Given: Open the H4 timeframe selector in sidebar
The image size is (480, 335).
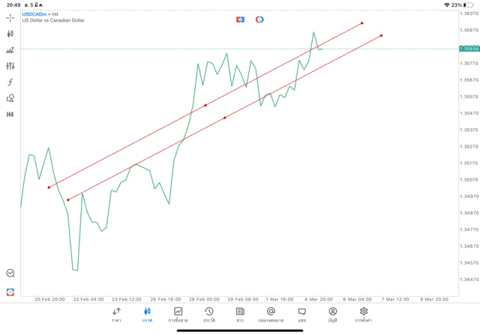Looking at the screenshot, I should tap(10, 115).
